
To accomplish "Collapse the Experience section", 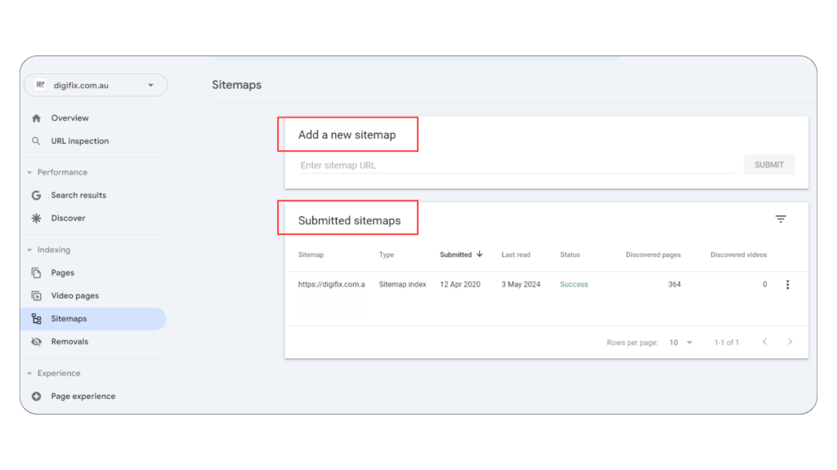I will pyautogui.click(x=29, y=373).
